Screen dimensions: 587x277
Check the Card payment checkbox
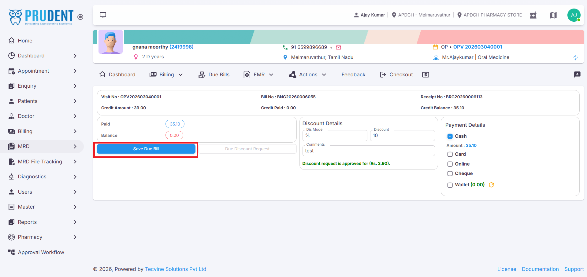(450, 154)
